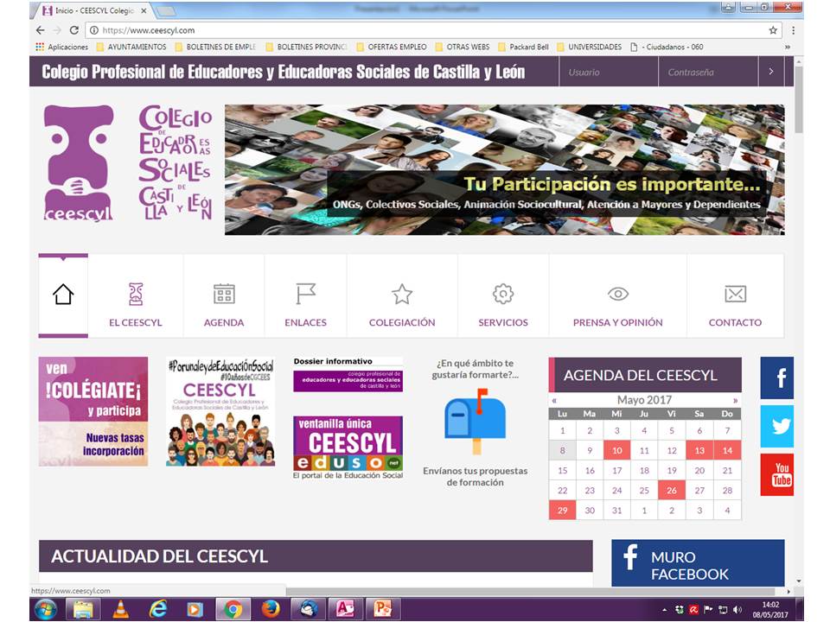
Task: Open the OFERTAS EMPLEO bookmark folder
Action: [392, 47]
